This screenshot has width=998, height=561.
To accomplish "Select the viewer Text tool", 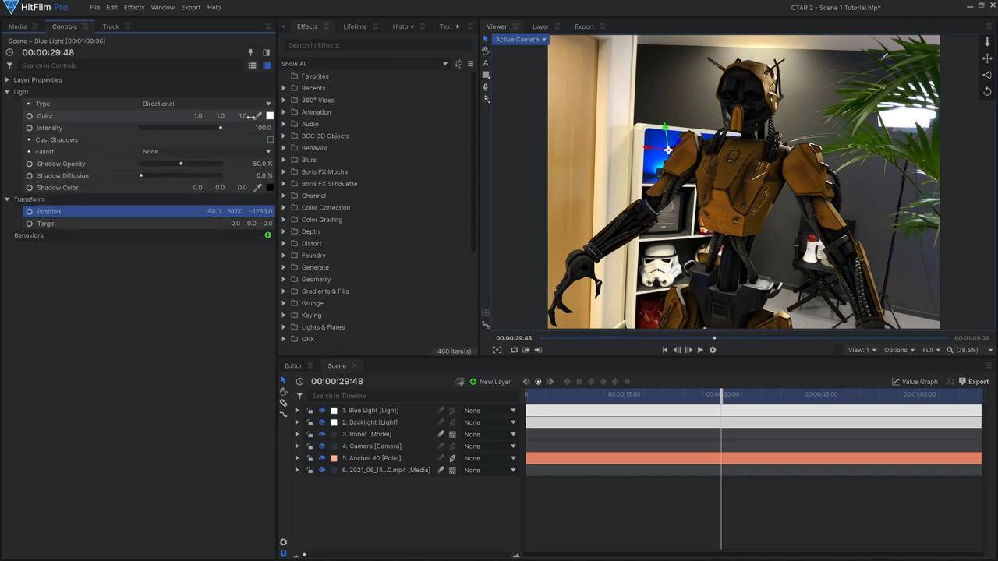I will 486,63.
